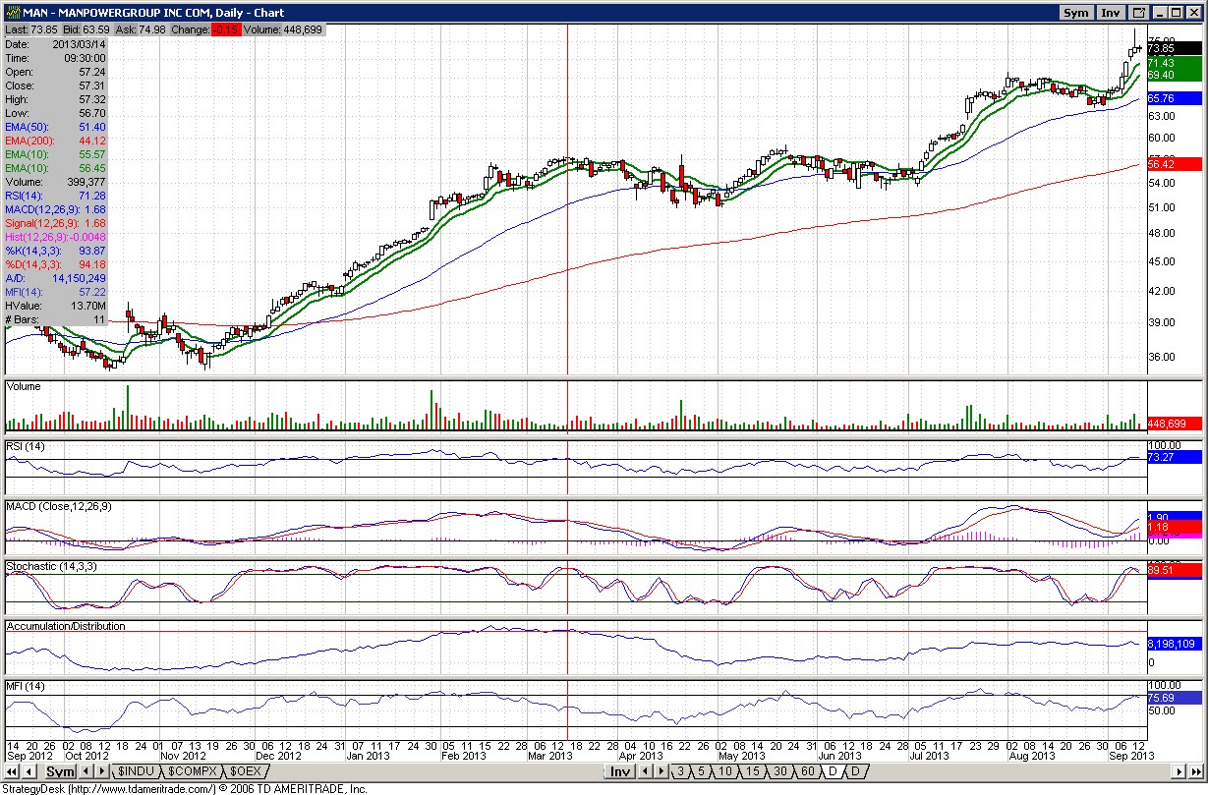
Task: Select the 60 minute interval tab
Action: (808, 771)
